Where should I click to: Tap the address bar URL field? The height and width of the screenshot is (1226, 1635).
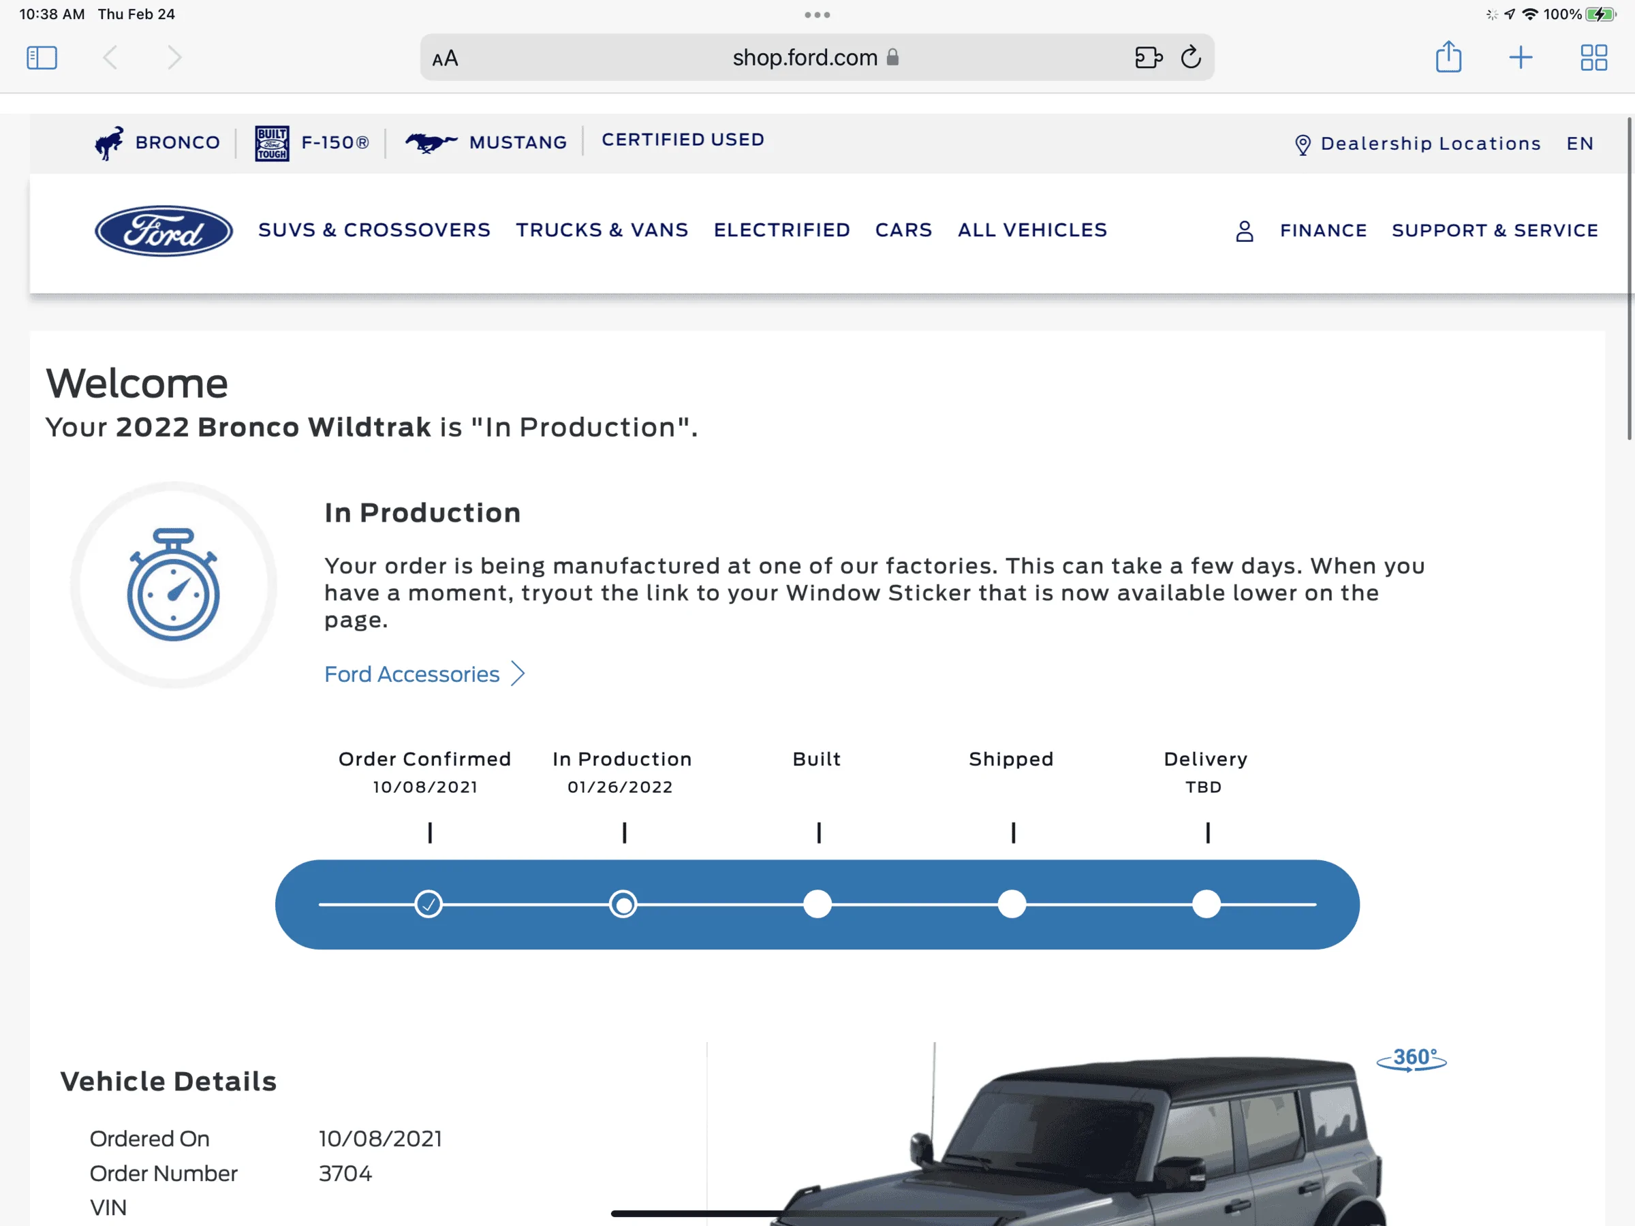click(x=817, y=58)
